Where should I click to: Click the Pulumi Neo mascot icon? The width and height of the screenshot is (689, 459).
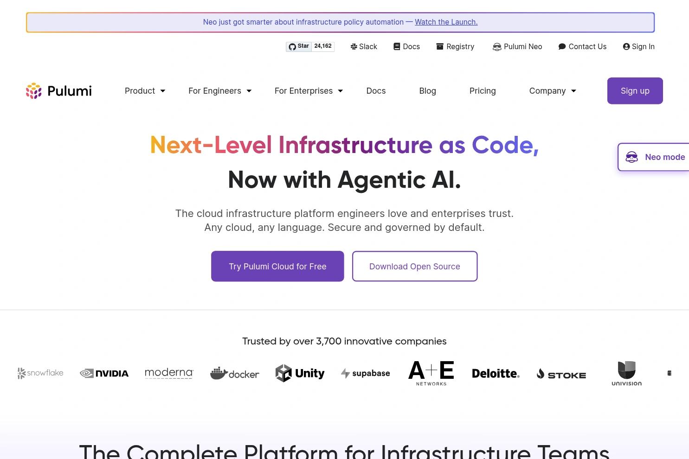pyautogui.click(x=497, y=47)
